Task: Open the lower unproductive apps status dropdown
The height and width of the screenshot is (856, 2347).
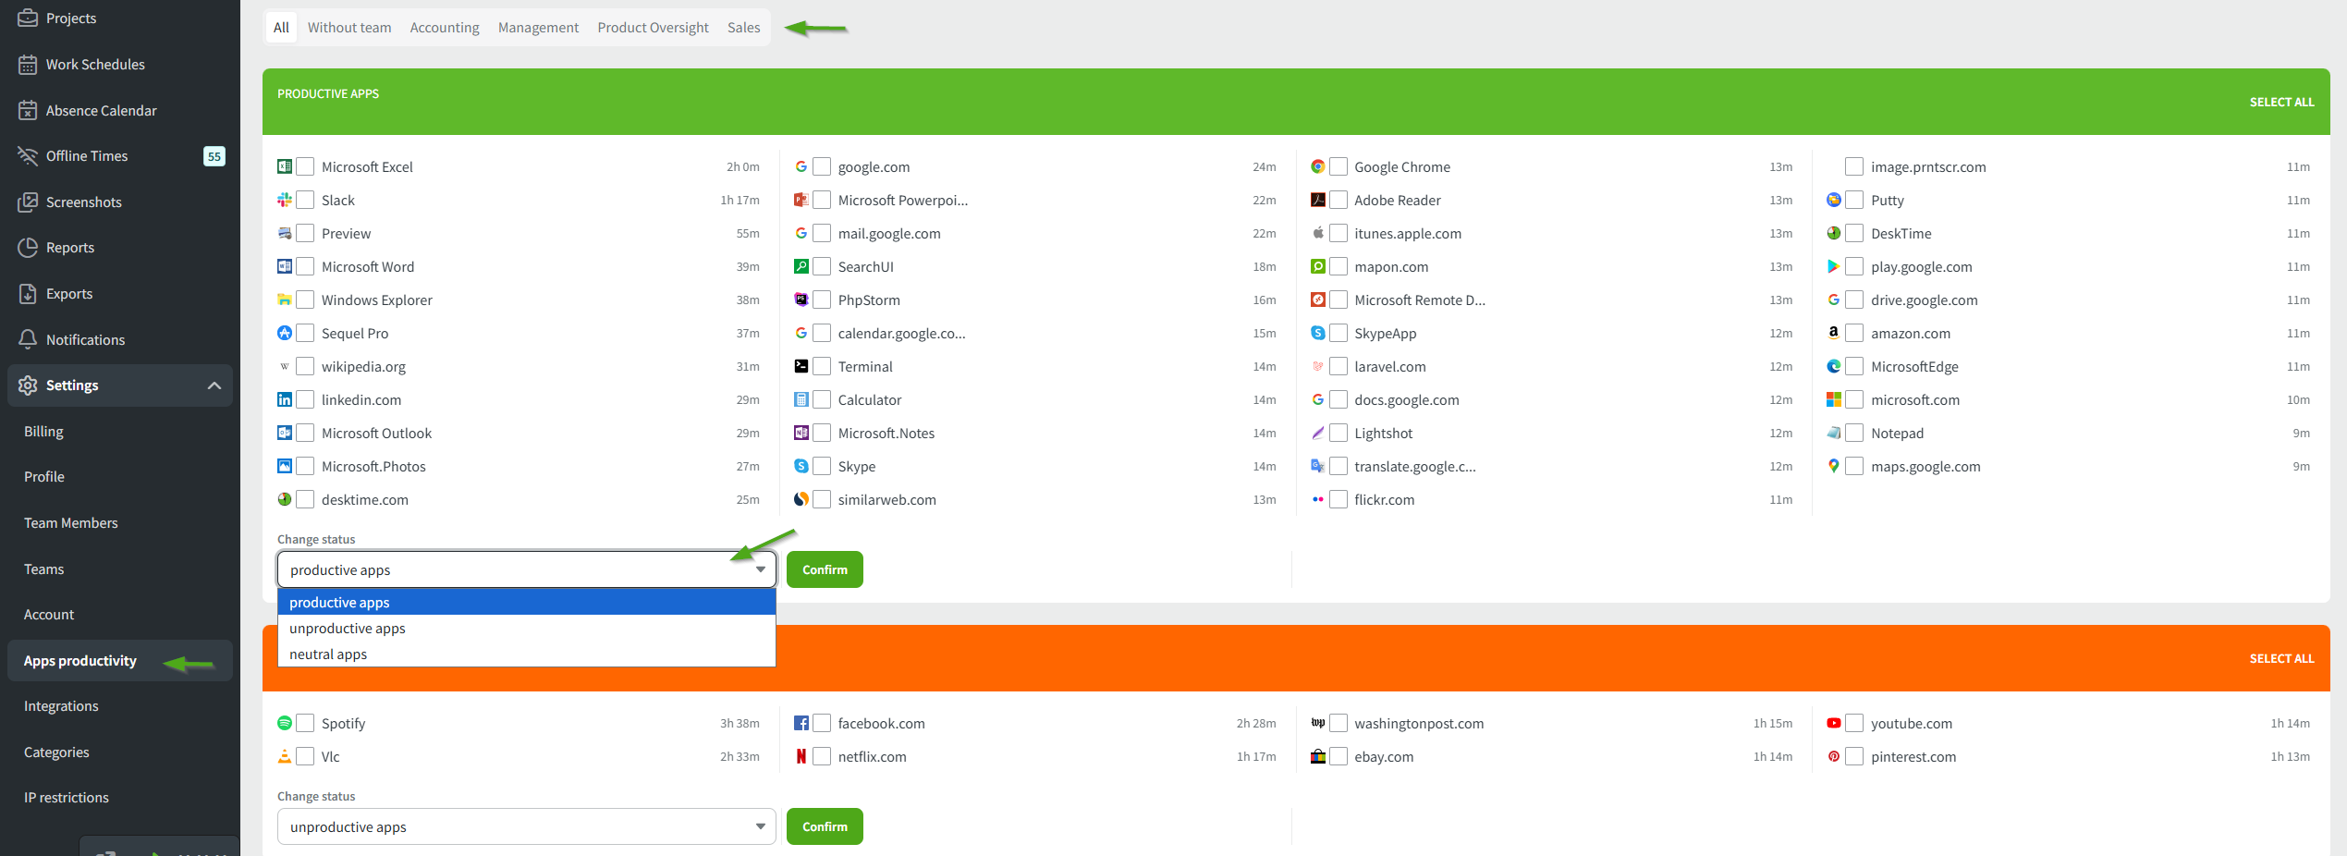Action: [x=526, y=827]
